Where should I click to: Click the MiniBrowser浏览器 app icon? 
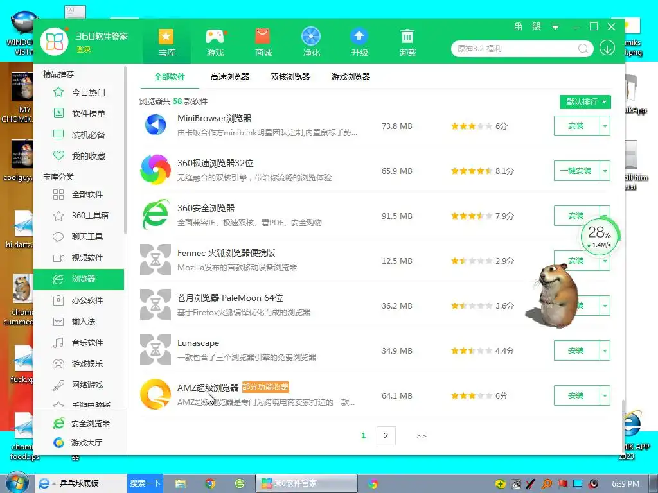(x=156, y=125)
